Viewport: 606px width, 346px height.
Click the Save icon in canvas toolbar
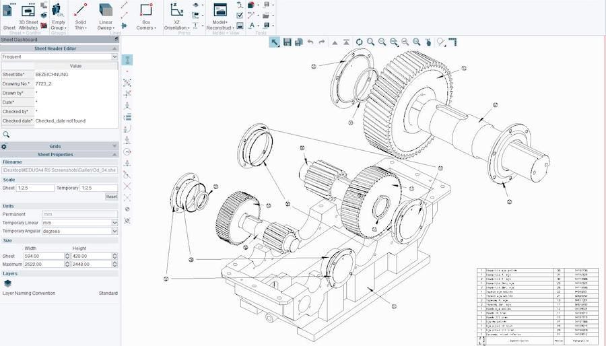tap(287, 42)
